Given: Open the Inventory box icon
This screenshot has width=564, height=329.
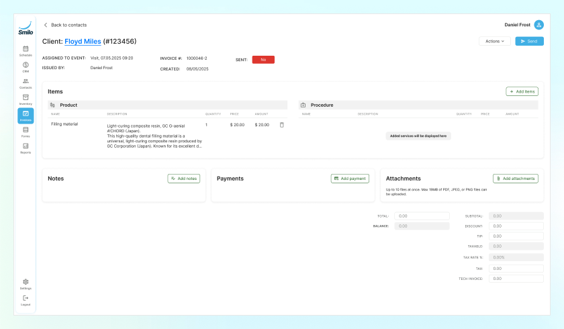Looking at the screenshot, I should (x=26, y=97).
